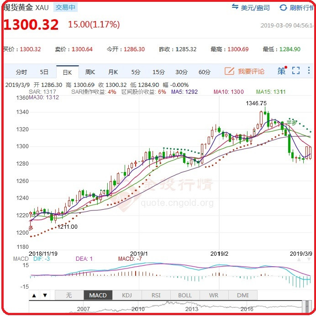The width and height of the screenshot is (316, 317).
Task: Open the three-dot more options menu
Action: tap(309, 70)
